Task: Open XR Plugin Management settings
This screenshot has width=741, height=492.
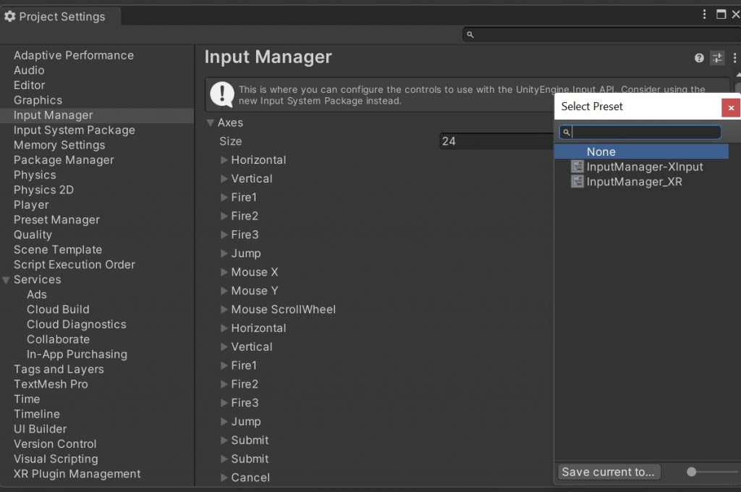Action: (77, 474)
